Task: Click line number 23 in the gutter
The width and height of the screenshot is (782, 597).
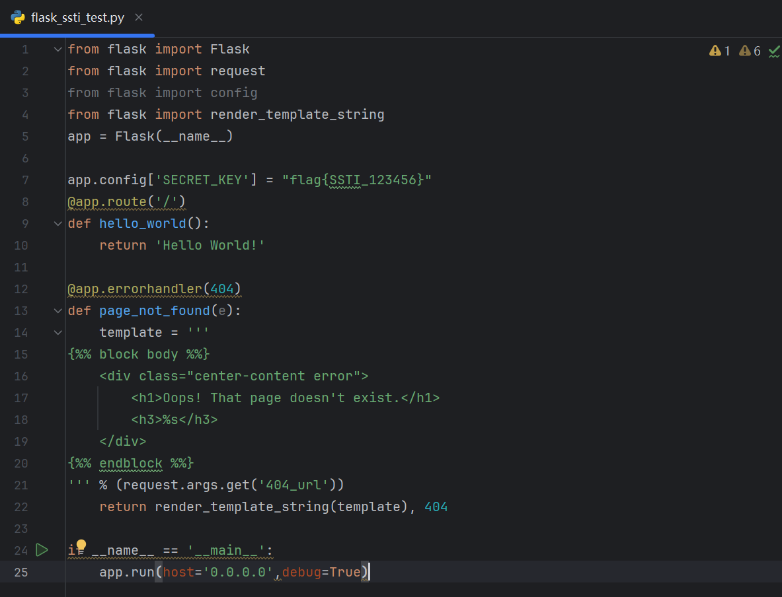Action: [x=21, y=529]
